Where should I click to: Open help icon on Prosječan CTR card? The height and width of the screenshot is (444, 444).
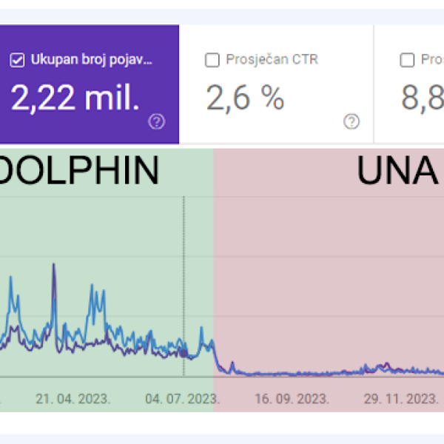pyautogui.click(x=351, y=122)
